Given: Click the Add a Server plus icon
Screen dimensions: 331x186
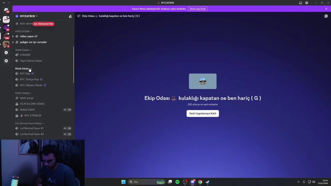Looking at the screenshot, I should tap(6, 52).
